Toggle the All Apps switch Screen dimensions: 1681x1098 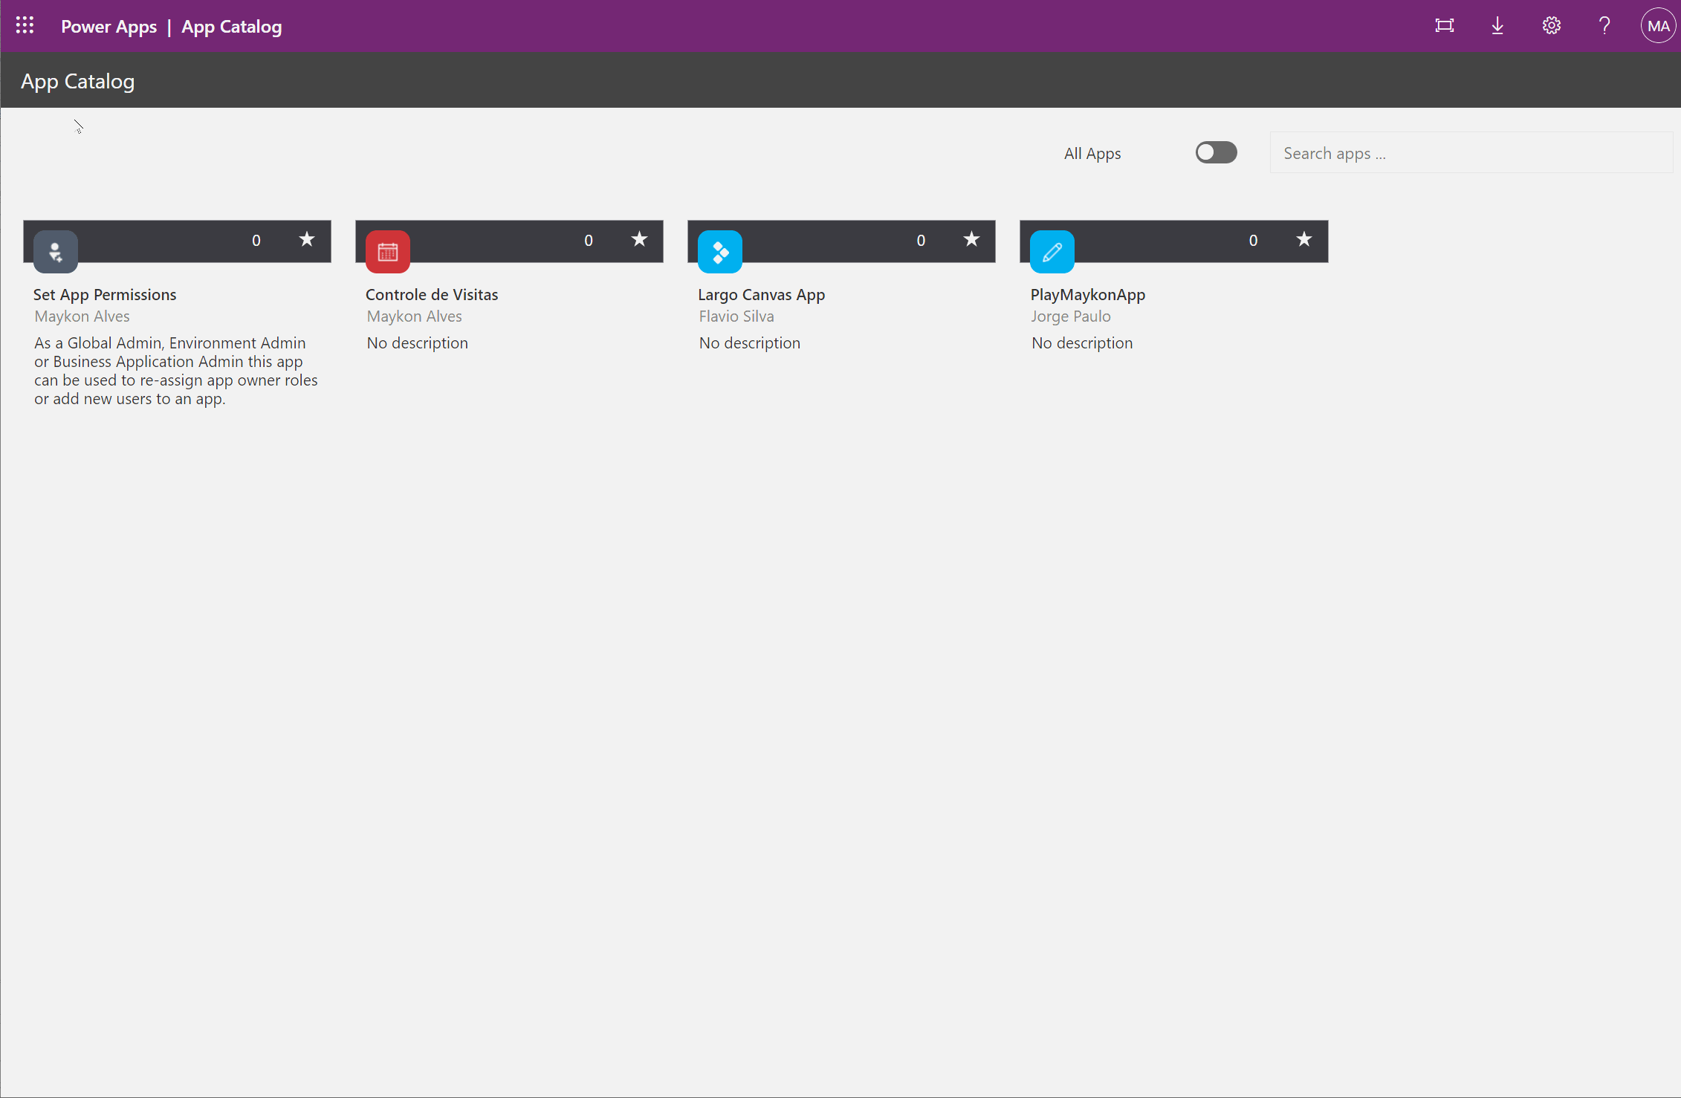pyautogui.click(x=1216, y=152)
